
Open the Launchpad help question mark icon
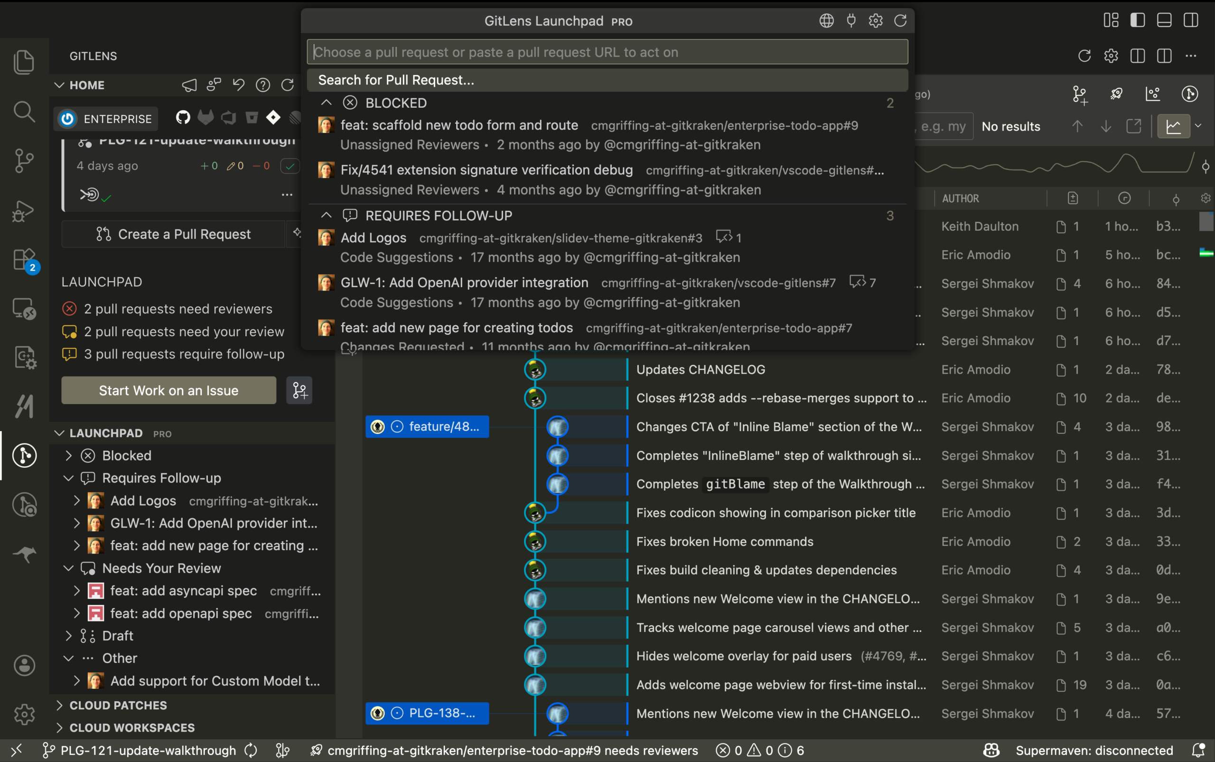point(263,85)
